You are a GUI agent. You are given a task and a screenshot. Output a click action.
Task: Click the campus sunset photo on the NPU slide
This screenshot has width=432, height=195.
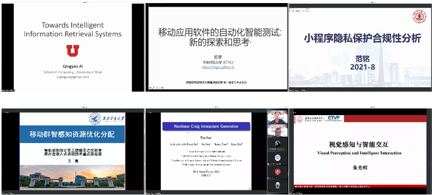tap(72, 177)
